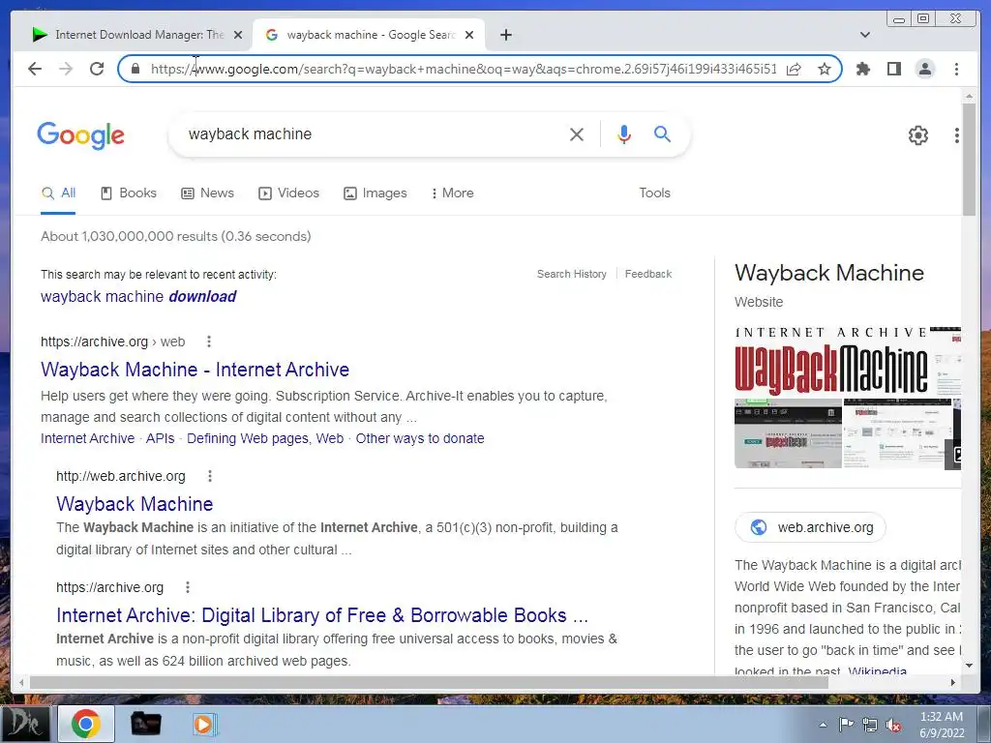Open the network tray icon

click(870, 725)
